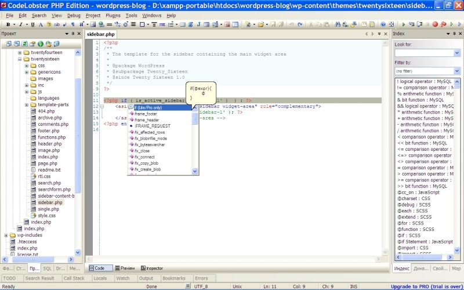Collapse code fold at line 12

coord(102,106)
